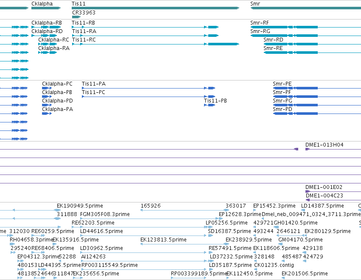Click the Smr gene label
The image size is (361, 280).
point(255,4)
